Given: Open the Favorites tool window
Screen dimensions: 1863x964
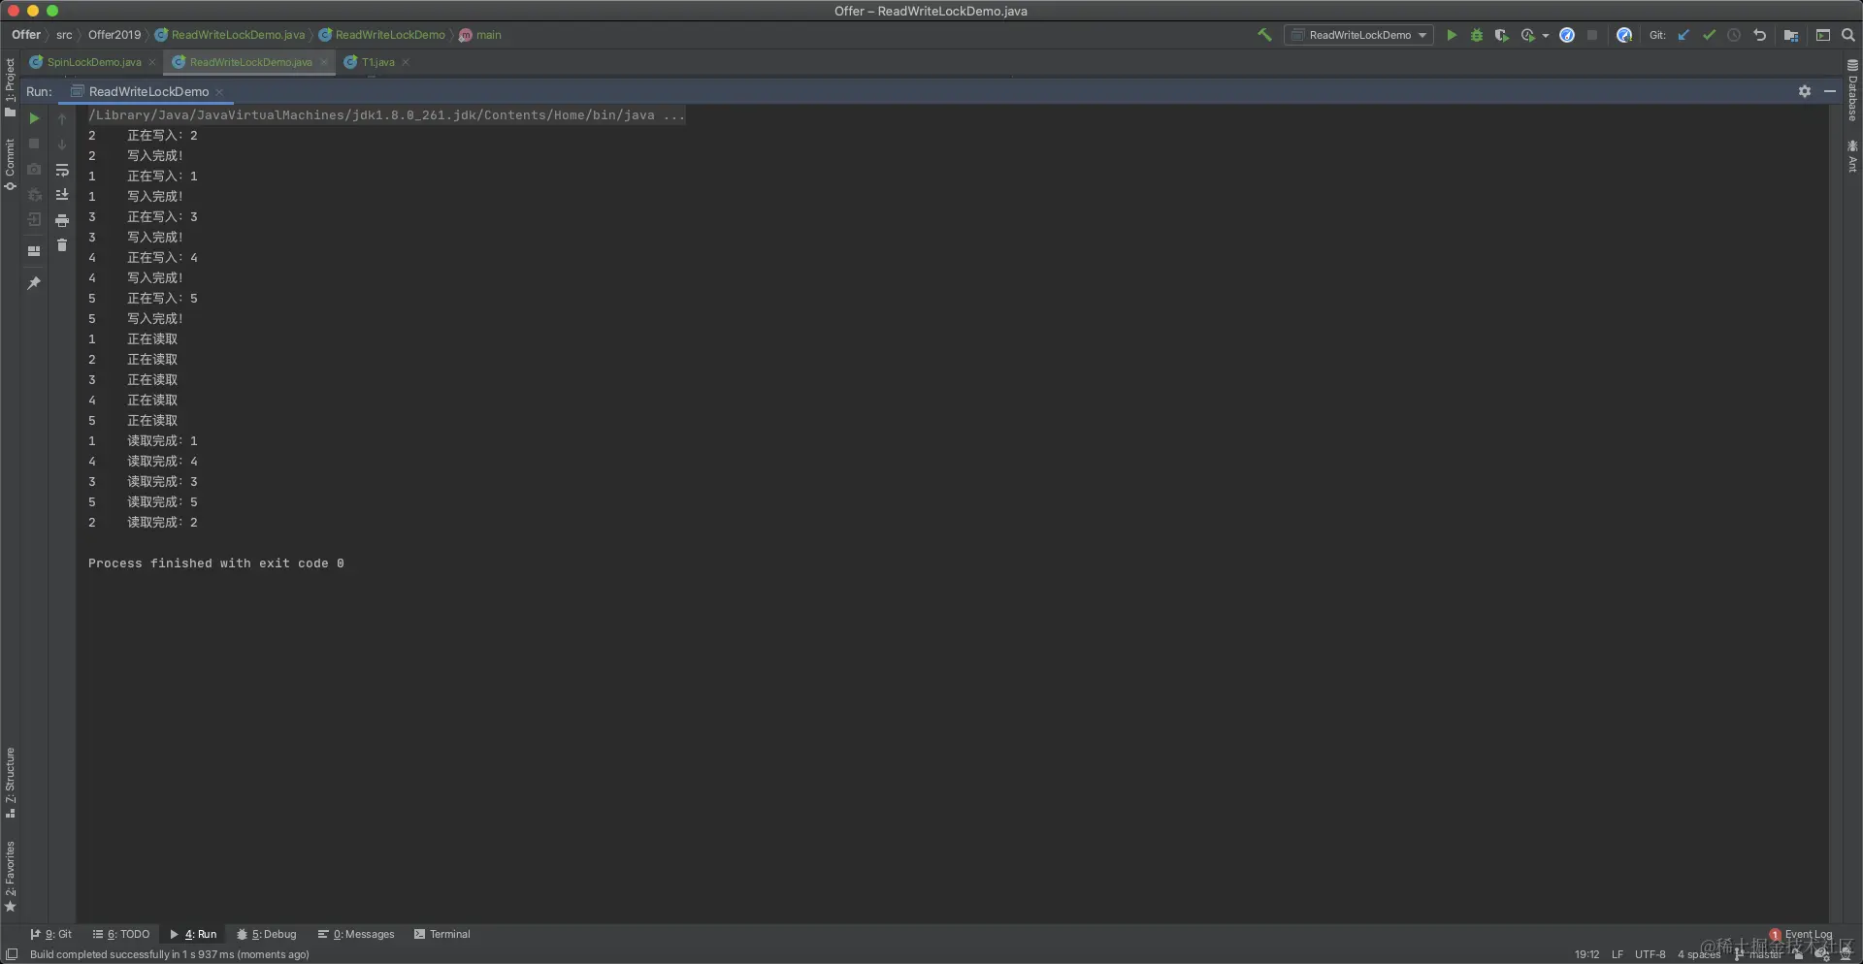Looking at the screenshot, I should tap(10, 876).
